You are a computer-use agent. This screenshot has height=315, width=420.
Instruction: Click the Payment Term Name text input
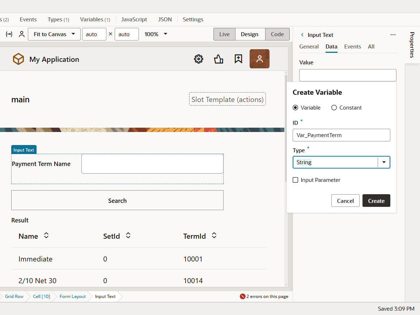(152, 164)
